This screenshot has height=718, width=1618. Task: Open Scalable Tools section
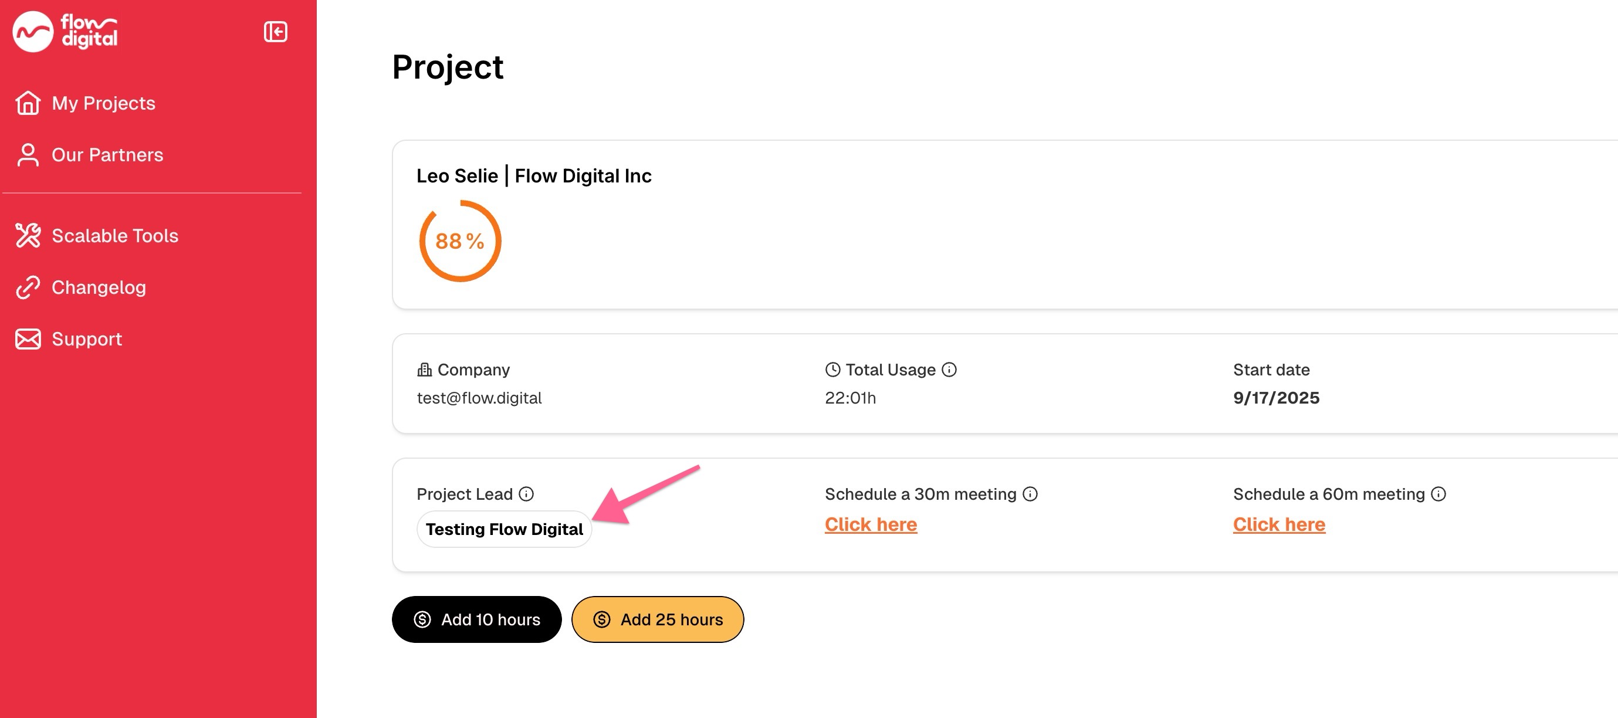(x=114, y=236)
